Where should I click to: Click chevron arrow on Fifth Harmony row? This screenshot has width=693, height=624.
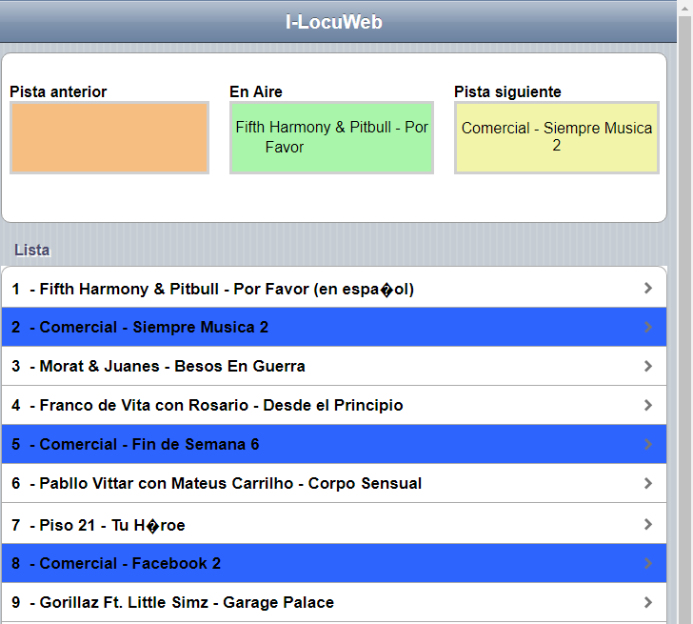[648, 289]
